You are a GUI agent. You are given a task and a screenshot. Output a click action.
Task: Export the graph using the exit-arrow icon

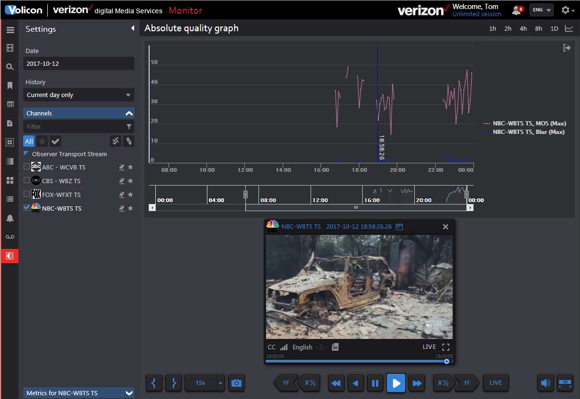coord(567,48)
